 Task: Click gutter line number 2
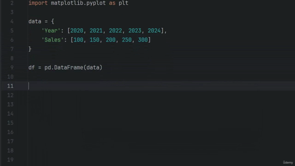click(12, 3)
